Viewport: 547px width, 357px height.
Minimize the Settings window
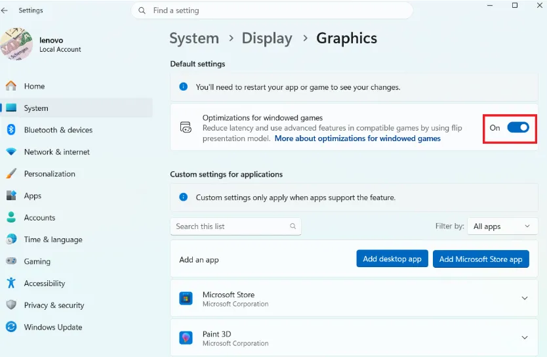490,5
